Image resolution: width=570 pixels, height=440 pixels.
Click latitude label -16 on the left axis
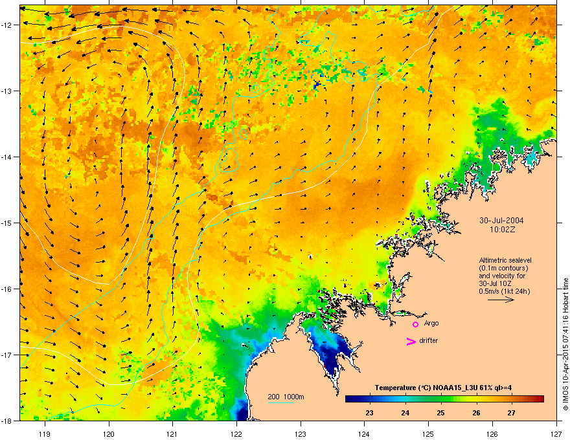click(7, 289)
